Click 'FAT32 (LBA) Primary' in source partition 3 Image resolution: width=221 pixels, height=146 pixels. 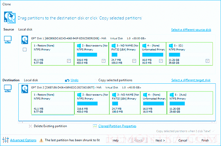(123, 49)
